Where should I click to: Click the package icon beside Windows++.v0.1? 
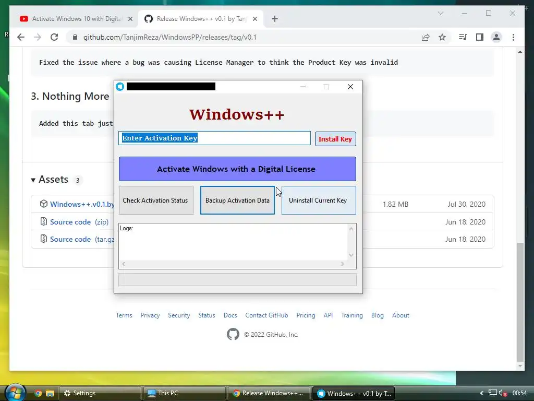click(44, 204)
